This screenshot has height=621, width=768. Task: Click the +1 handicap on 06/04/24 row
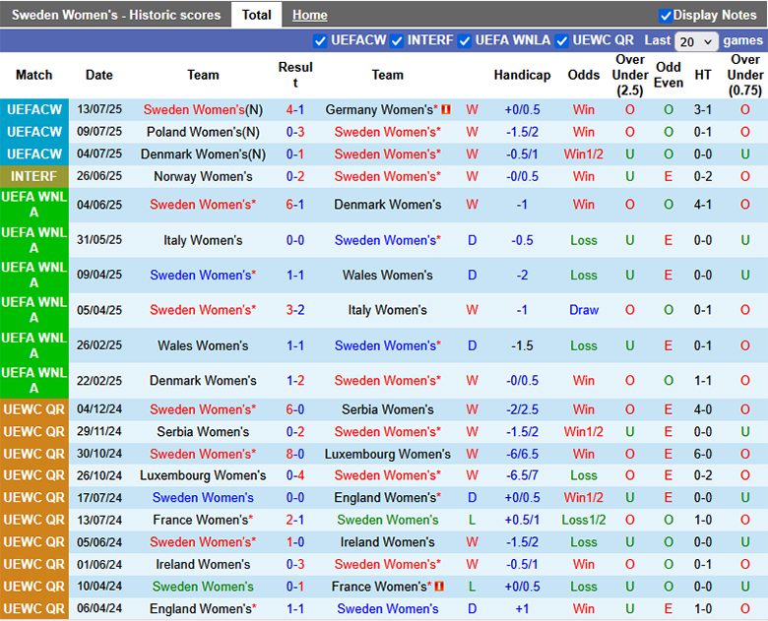[522, 609]
